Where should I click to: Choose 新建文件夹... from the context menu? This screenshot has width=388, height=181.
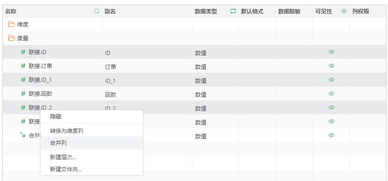(x=92, y=169)
